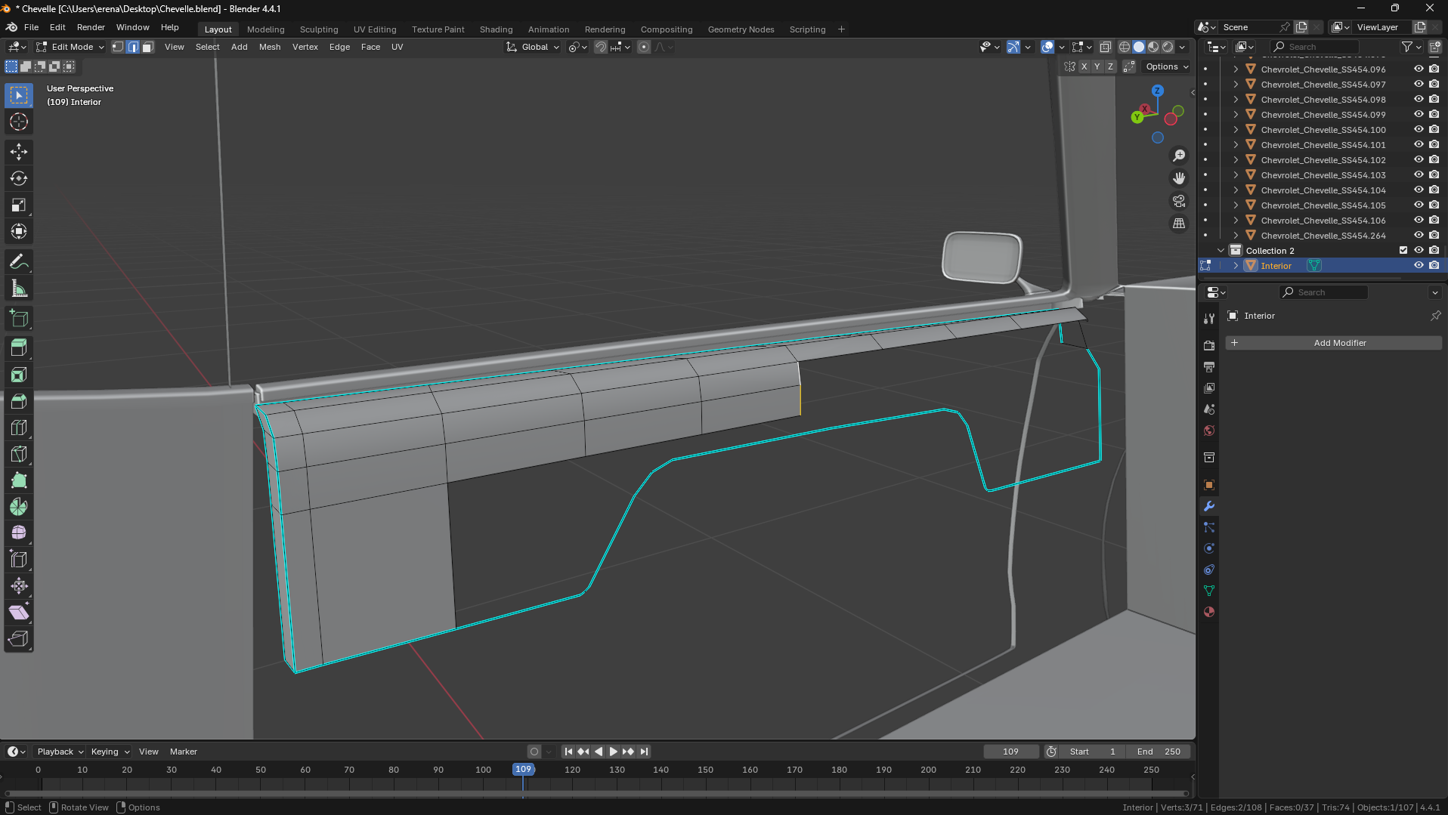Activate the Scale tool
Screen dimensions: 1448x815
click(x=19, y=205)
